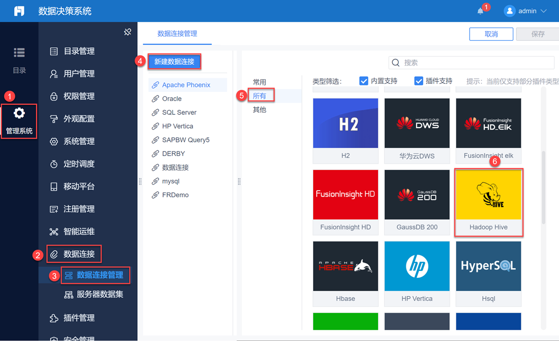Click the magnifier search icon
This screenshot has height=341, width=559.
point(395,63)
